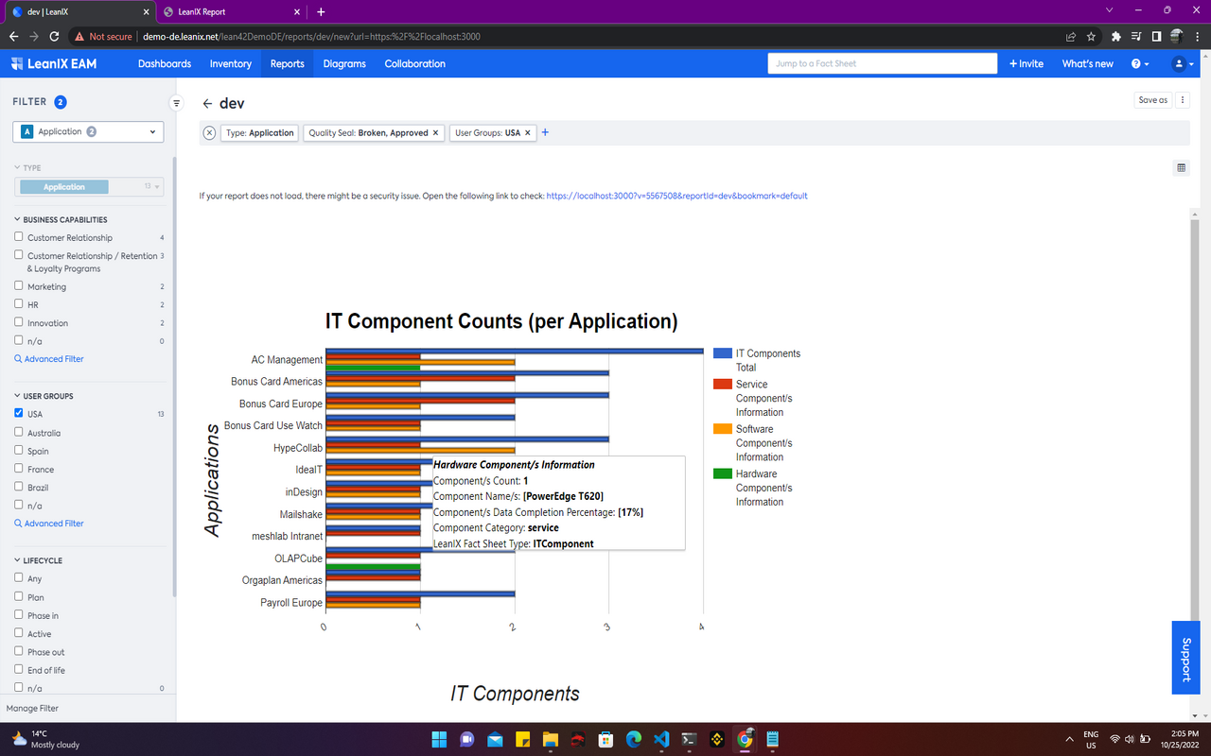Open the Chrome three-dot menu
The height and width of the screenshot is (756, 1211).
click(x=1198, y=37)
